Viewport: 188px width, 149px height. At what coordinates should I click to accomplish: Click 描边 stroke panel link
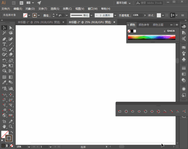coord(47,16)
